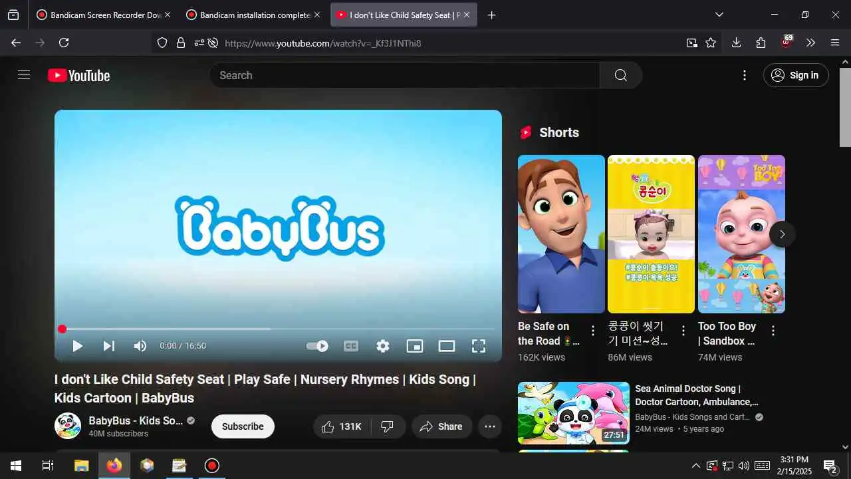Open BabyBus - Kids Songs and Cart... channel link
Screen dimensions: 851x479
692,417
